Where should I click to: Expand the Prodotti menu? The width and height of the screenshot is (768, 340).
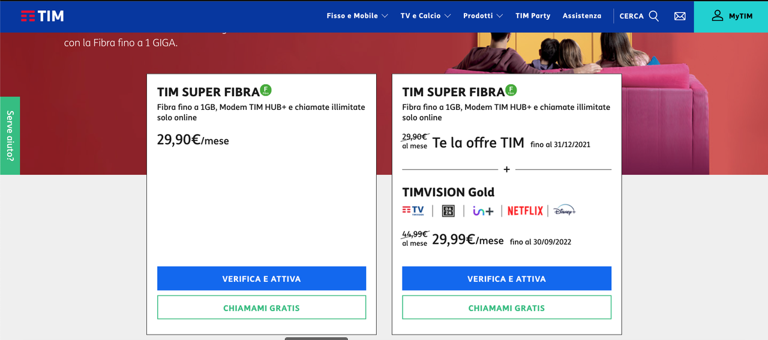pos(483,16)
